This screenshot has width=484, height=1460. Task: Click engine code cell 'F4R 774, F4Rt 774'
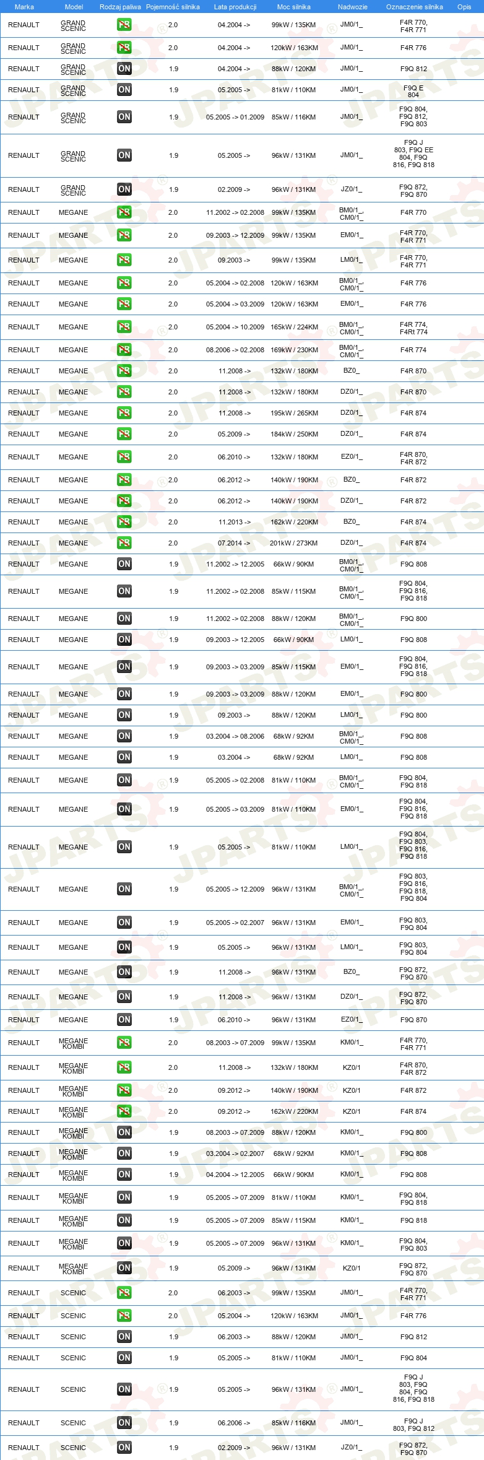(x=413, y=328)
